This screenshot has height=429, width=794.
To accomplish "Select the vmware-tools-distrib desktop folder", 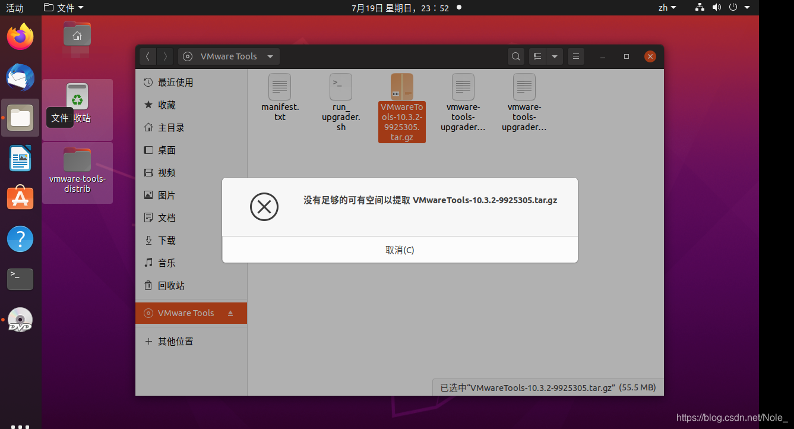I will [77, 169].
